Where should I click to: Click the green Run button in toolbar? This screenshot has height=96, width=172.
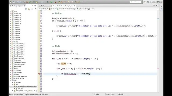[x=51, y=2]
